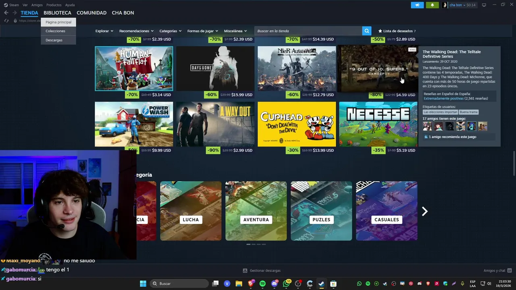The image size is (516, 290).
Task: Open WhatsApp from the taskbar
Action: click(x=287, y=284)
